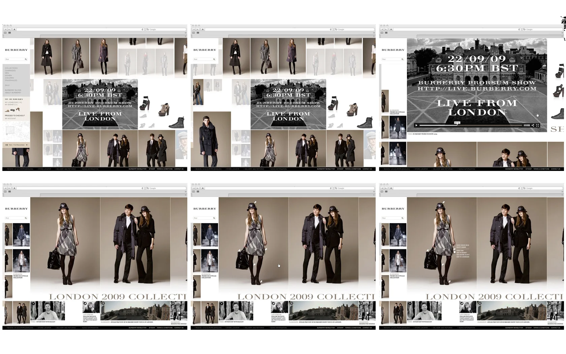Click inside the Find search field

pos(13,59)
